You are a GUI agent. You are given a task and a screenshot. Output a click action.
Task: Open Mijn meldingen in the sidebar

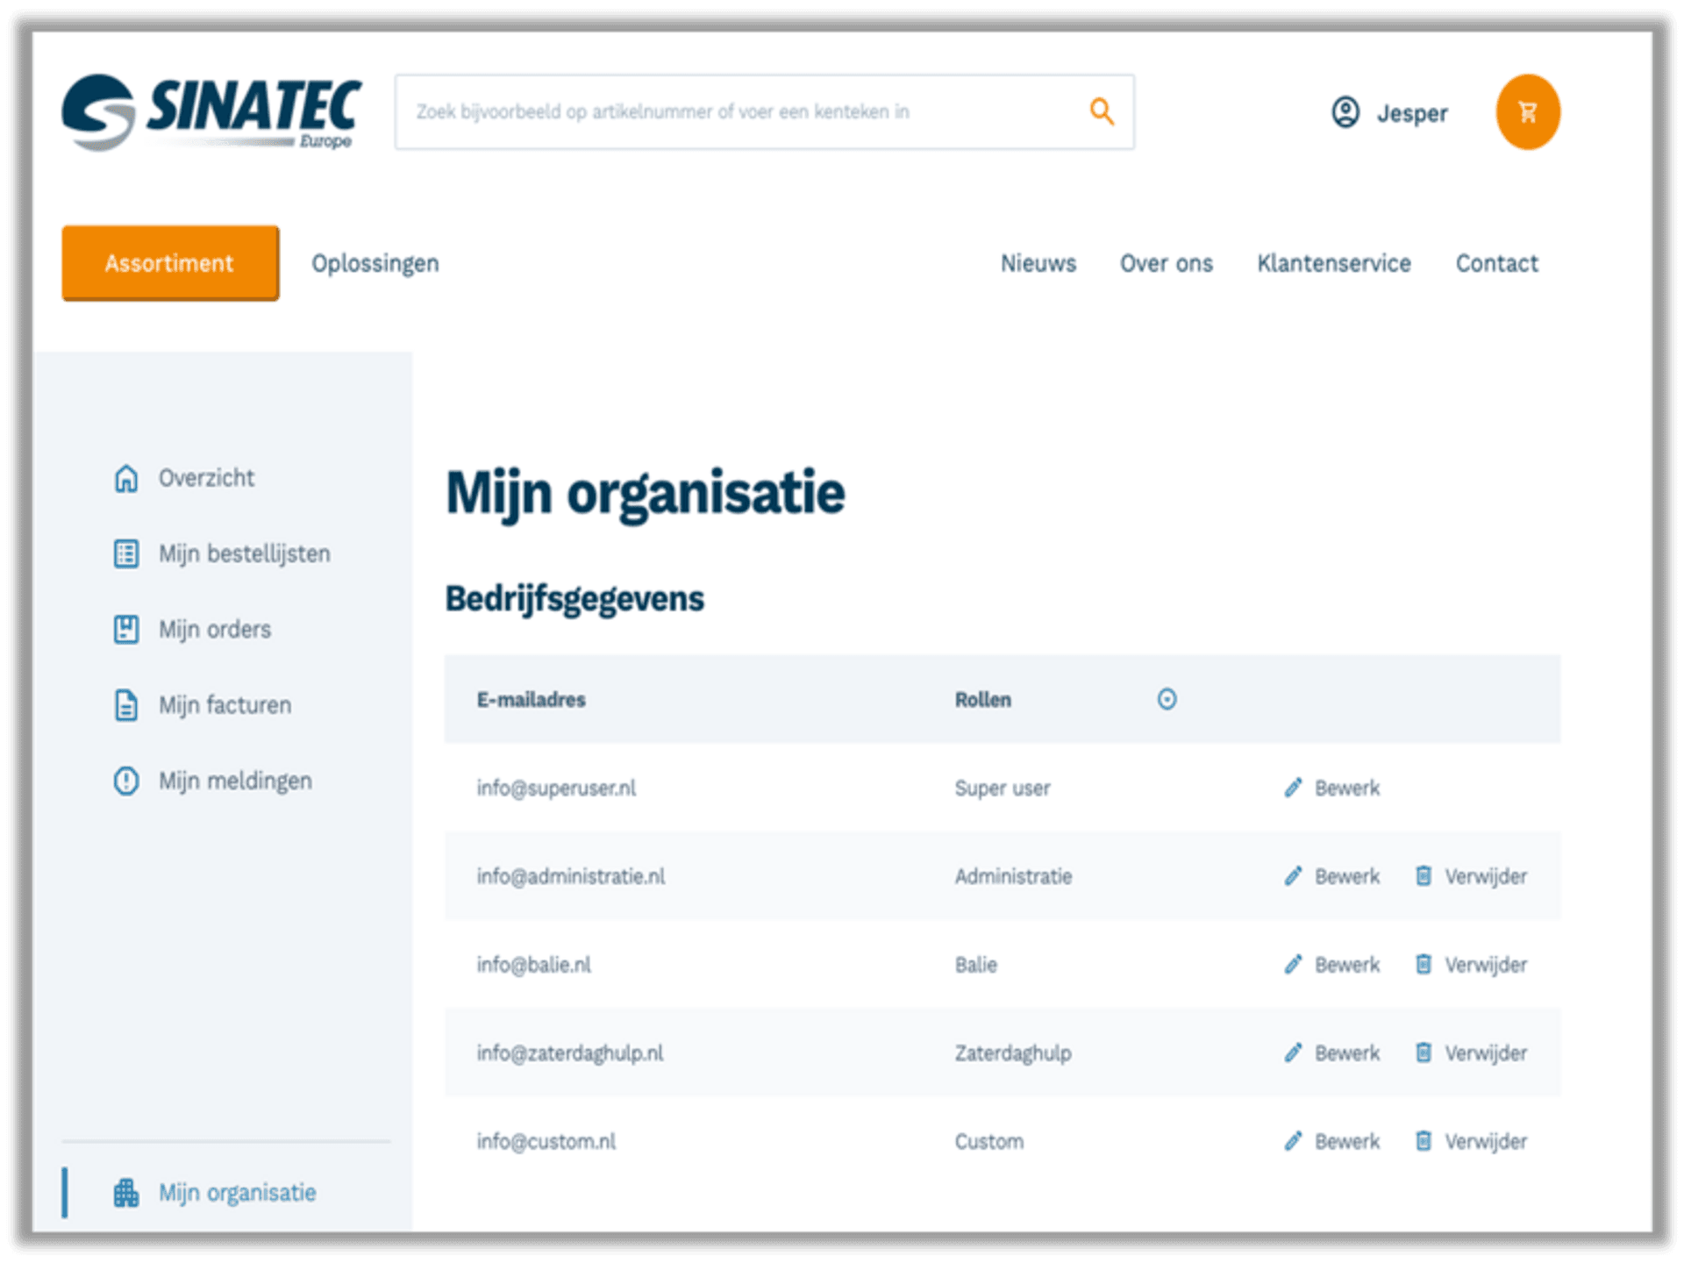(x=235, y=781)
